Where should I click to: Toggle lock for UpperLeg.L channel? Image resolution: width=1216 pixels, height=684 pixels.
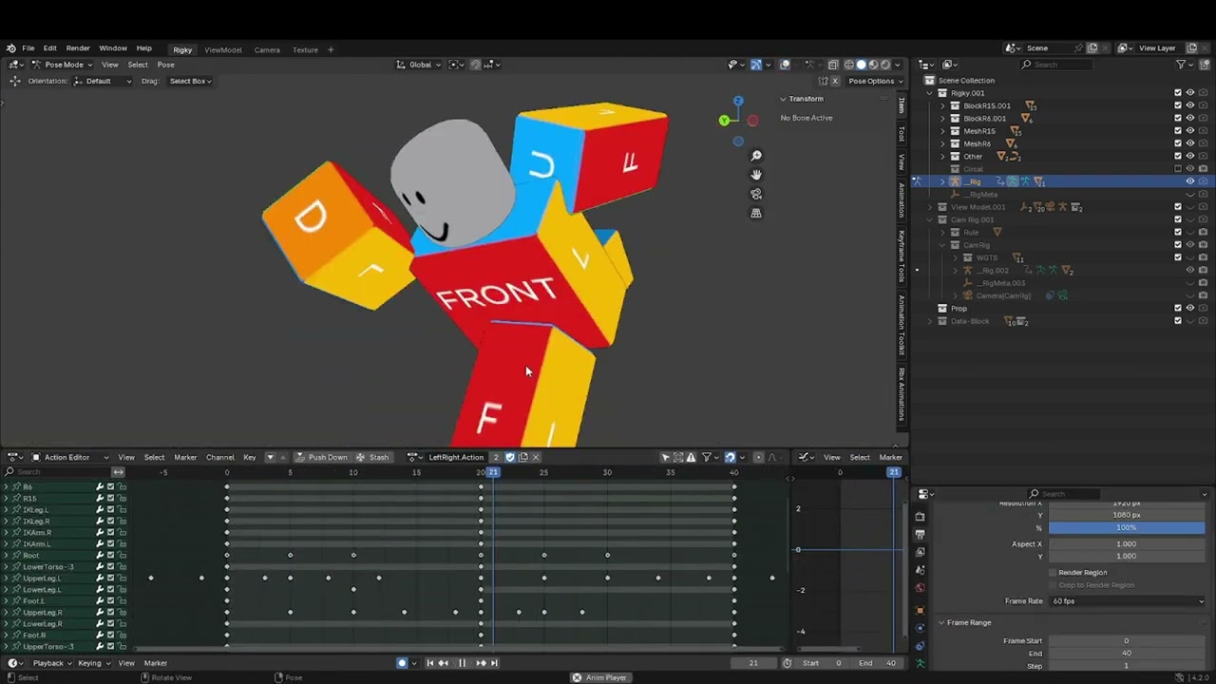122,578
